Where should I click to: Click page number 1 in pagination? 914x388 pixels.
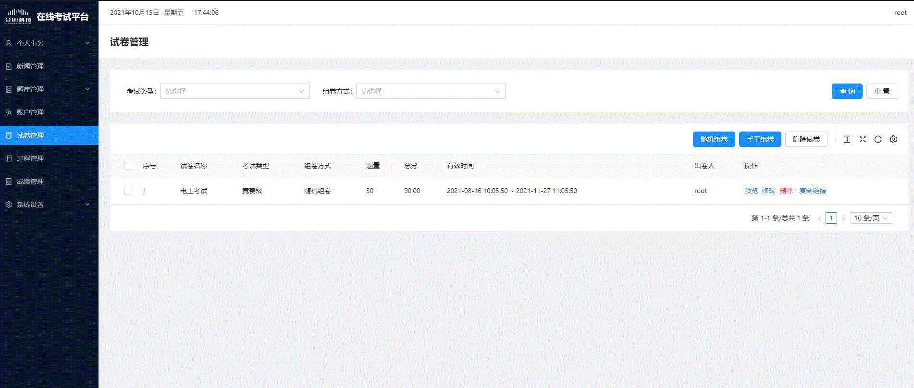[831, 218]
